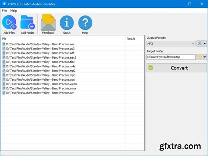Viewport: 208px width, 156px height.
Task: Close the Batch Audio Converter window
Action: tap(202, 4)
